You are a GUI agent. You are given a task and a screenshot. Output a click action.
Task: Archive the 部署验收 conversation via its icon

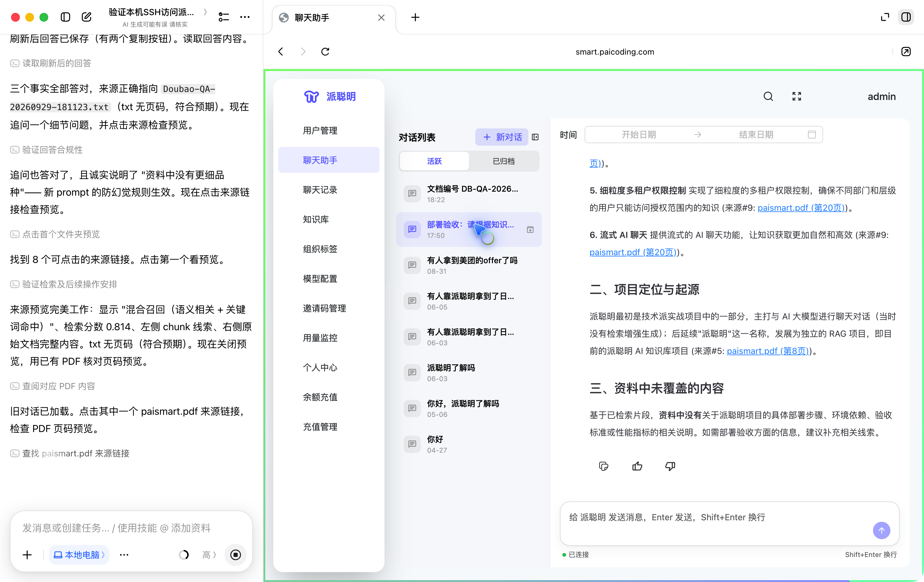click(x=530, y=229)
